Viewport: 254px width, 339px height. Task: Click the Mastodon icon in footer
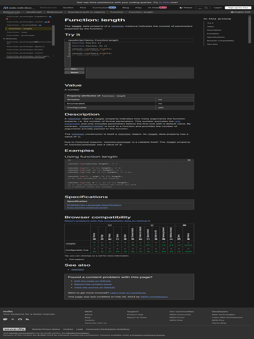point(5,319)
